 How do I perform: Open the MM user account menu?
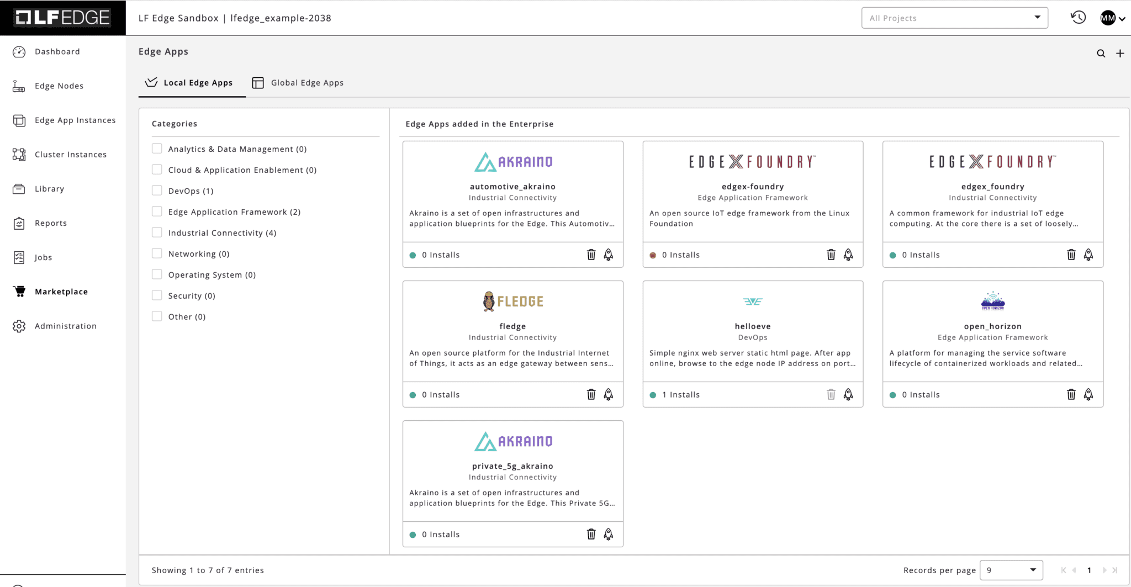pyautogui.click(x=1112, y=18)
